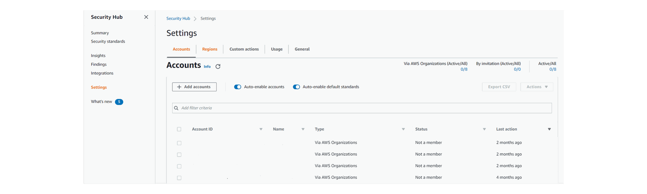Focus the Add filter criteria field

click(362, 108)
